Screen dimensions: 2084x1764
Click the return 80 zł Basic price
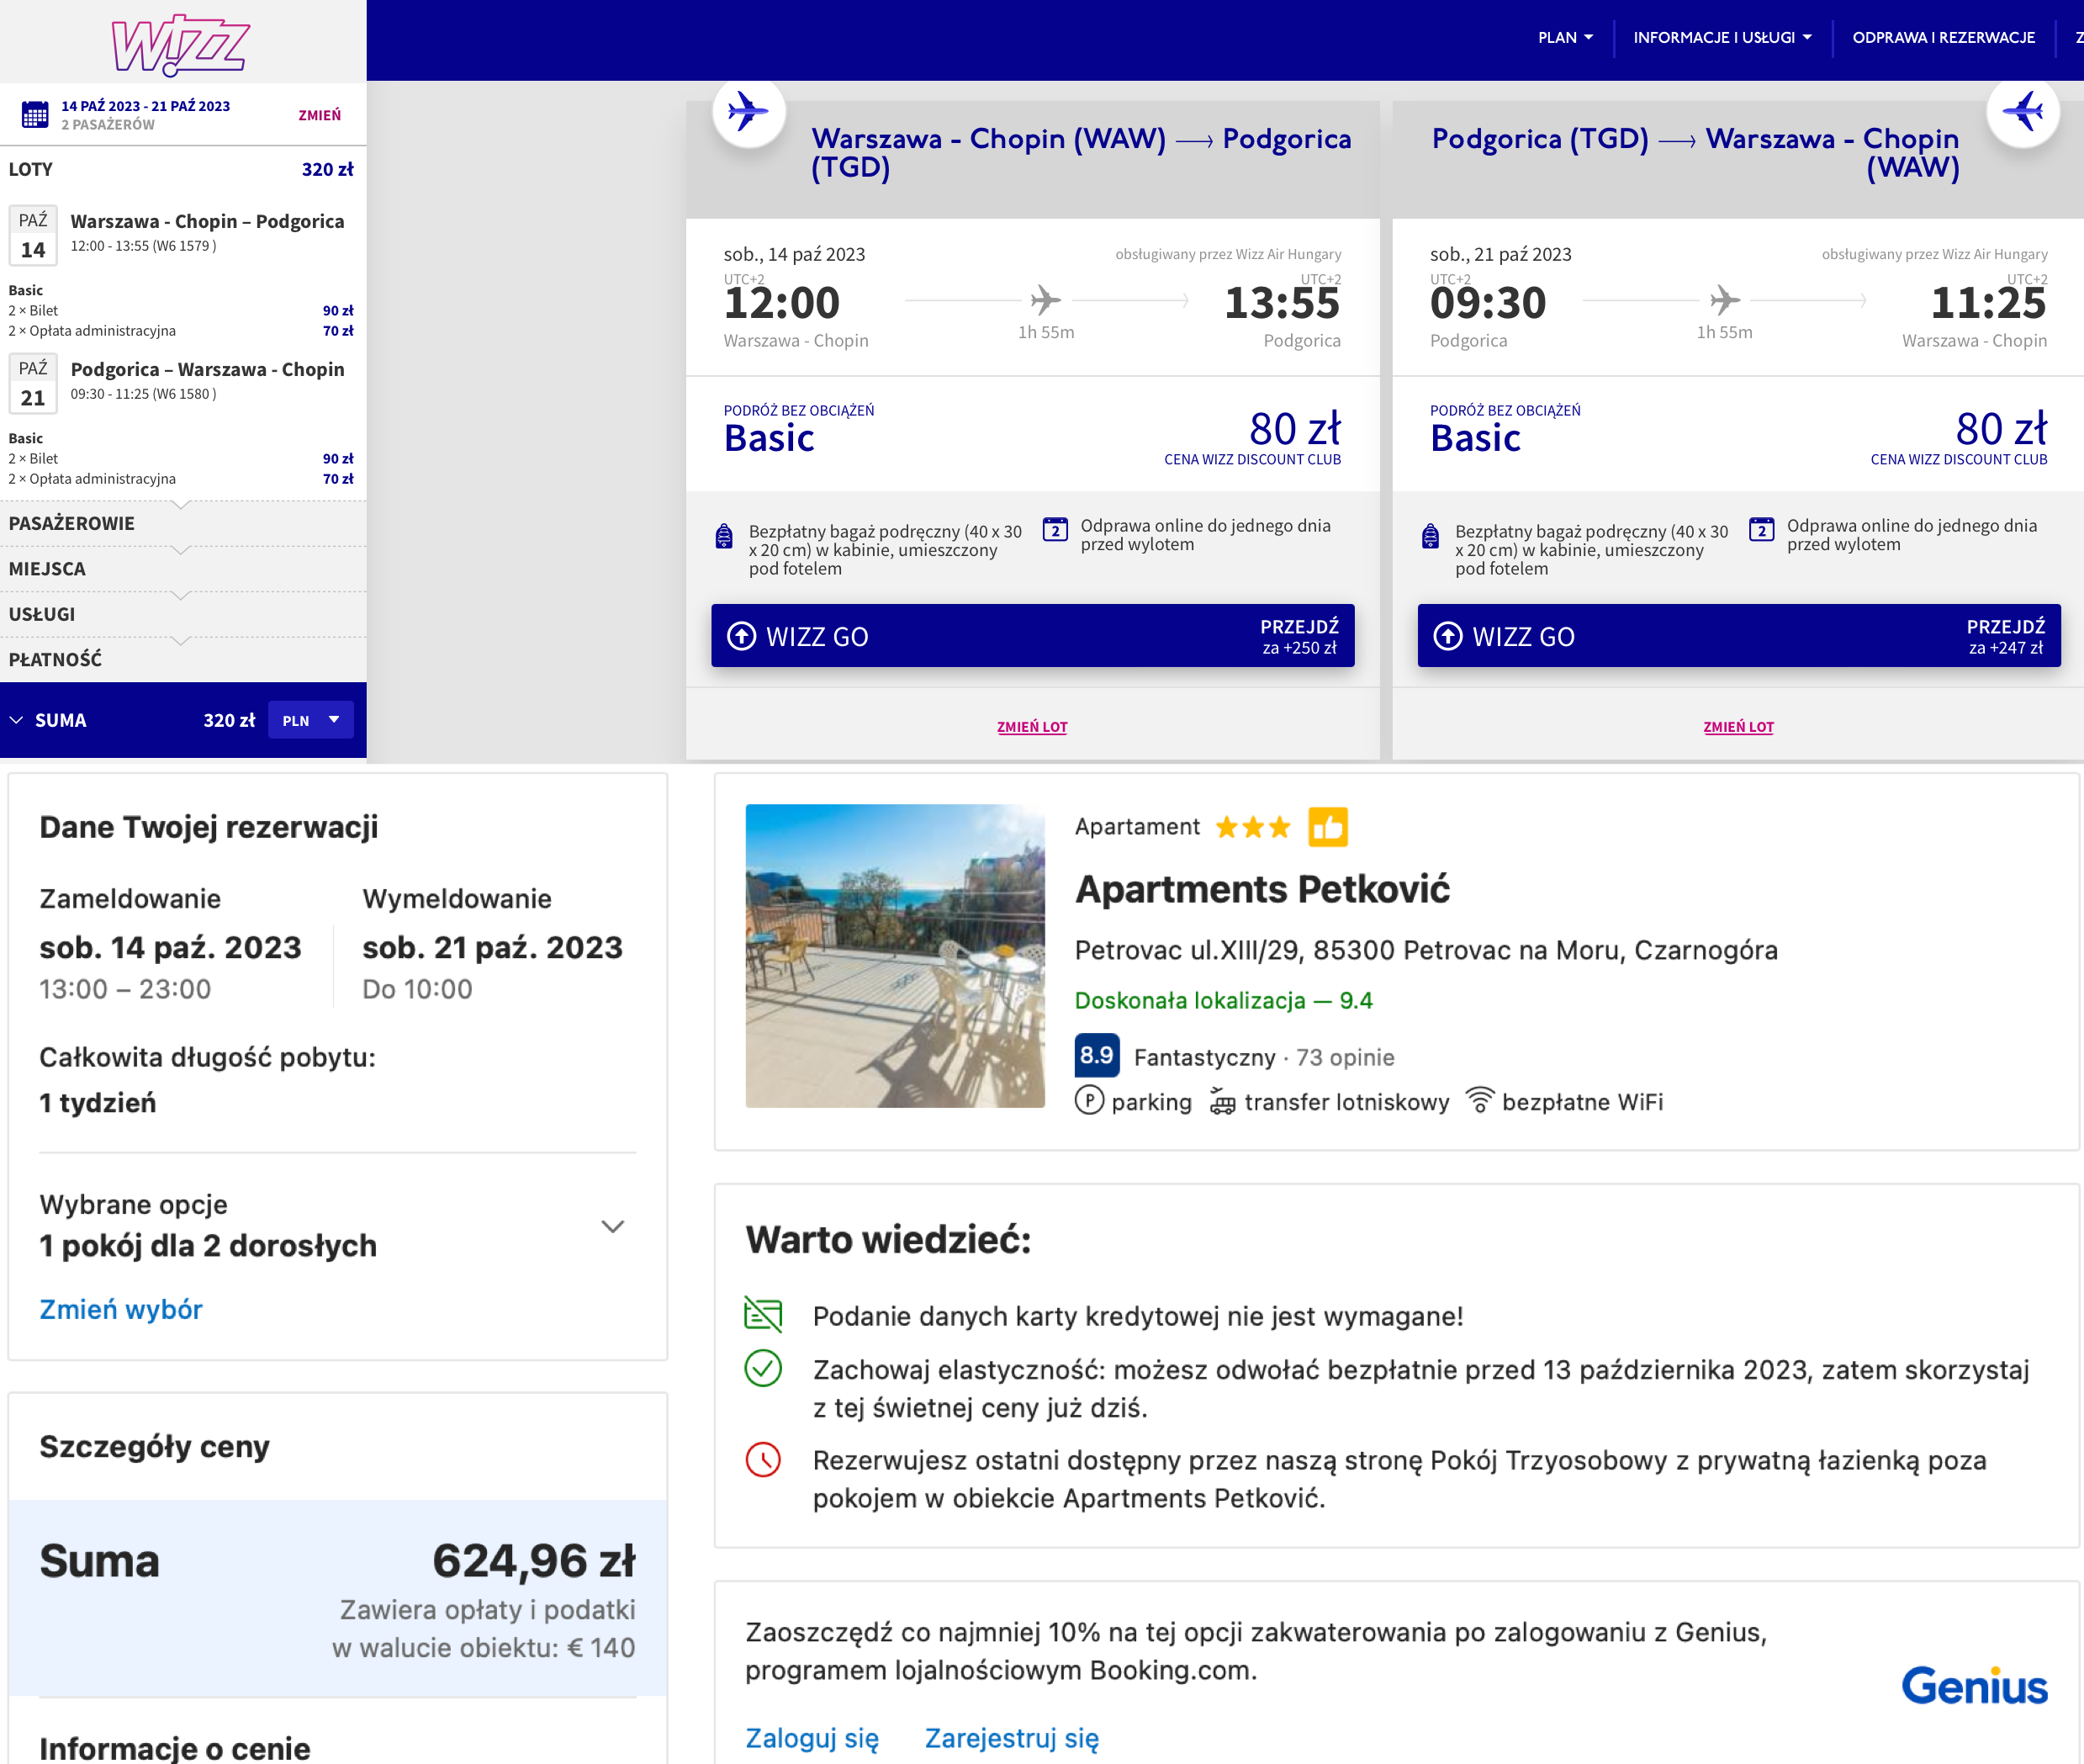pyautogui.click(x=2001, y=428)
